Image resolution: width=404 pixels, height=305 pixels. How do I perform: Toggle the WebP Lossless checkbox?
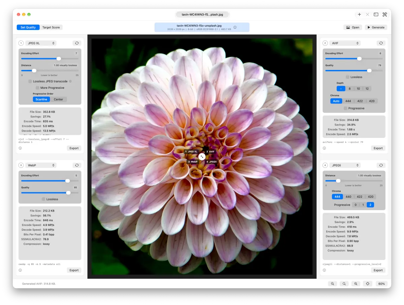coord(44,199)
